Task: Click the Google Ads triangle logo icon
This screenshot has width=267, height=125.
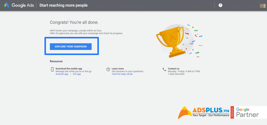Action: coord(7,5)
